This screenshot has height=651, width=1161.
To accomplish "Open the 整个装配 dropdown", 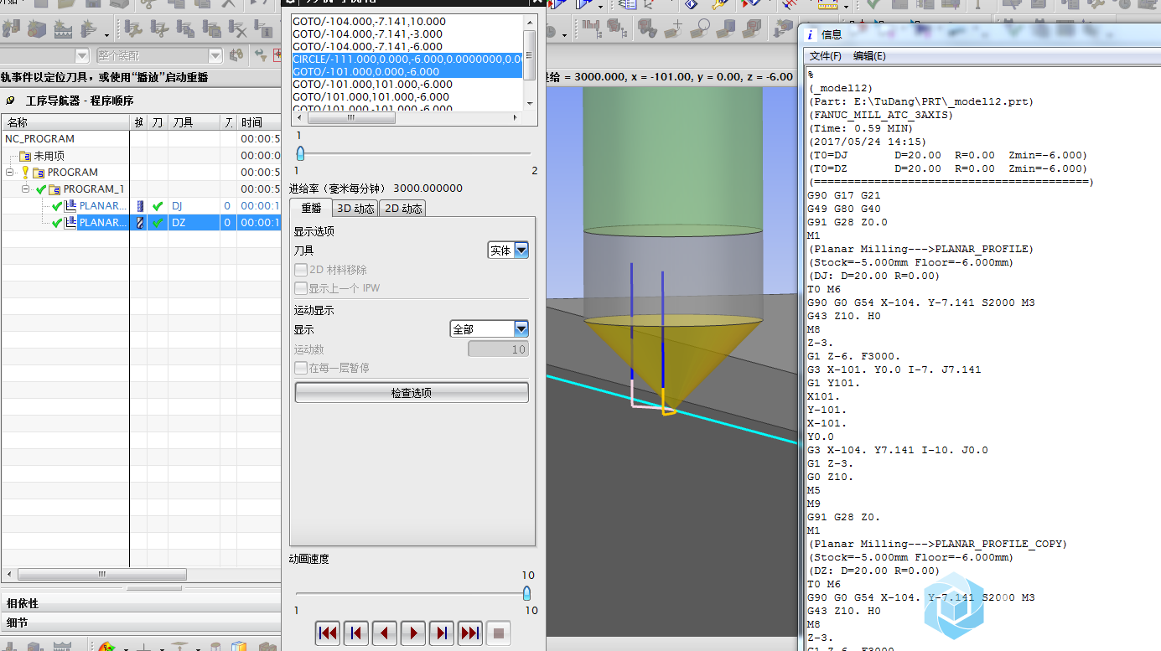I will 215,55.
